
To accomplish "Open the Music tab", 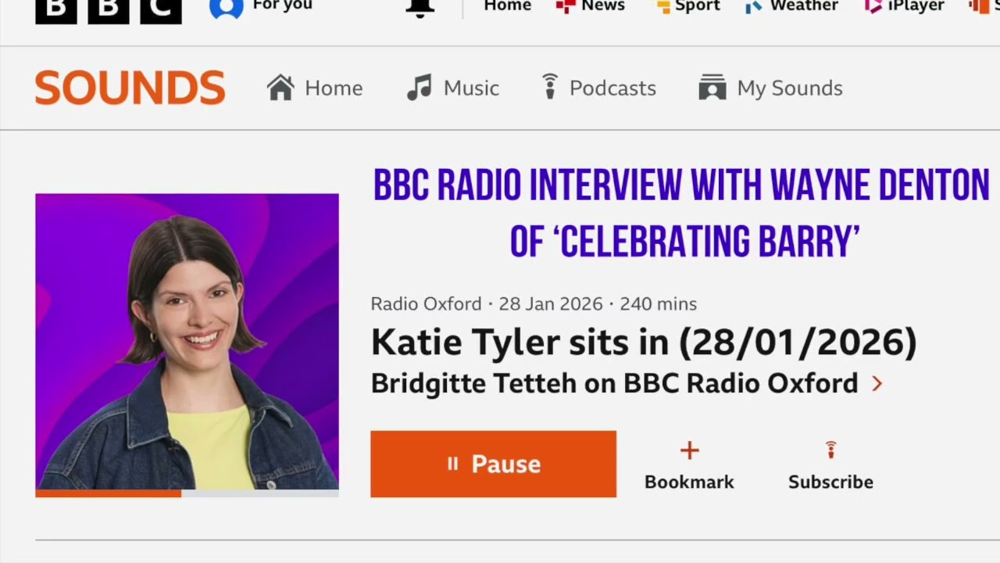I will tap(471, 88).
